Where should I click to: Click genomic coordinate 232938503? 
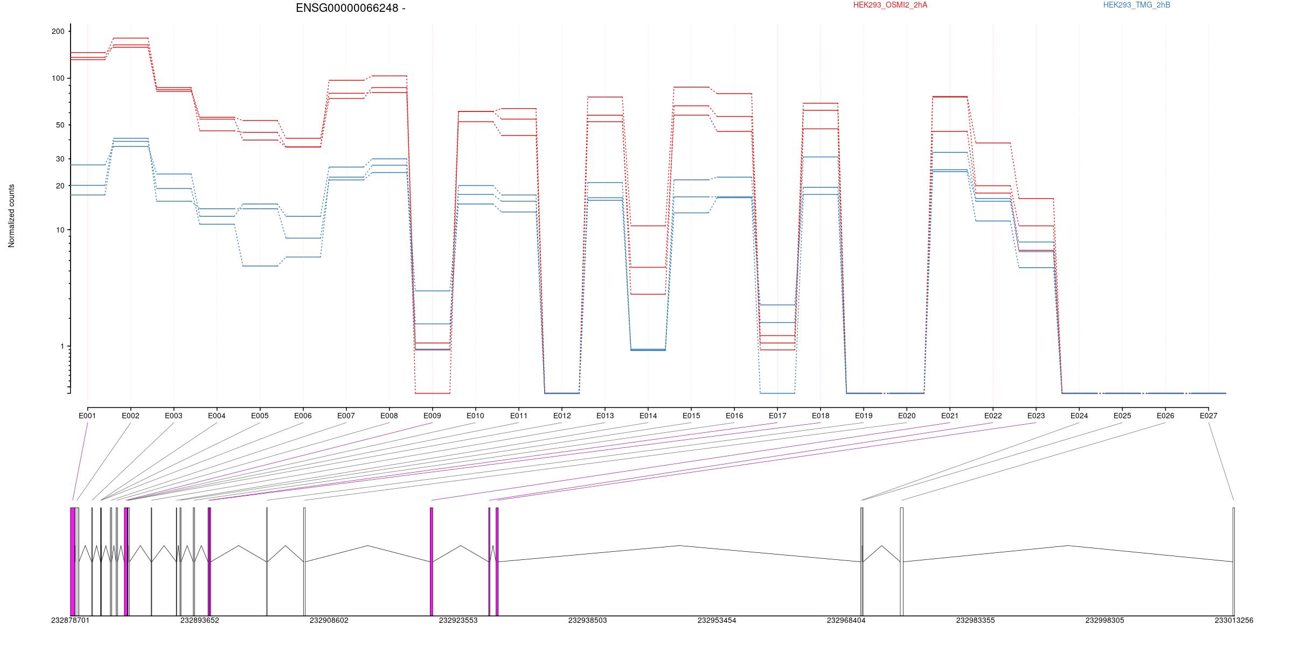[588, 620]
